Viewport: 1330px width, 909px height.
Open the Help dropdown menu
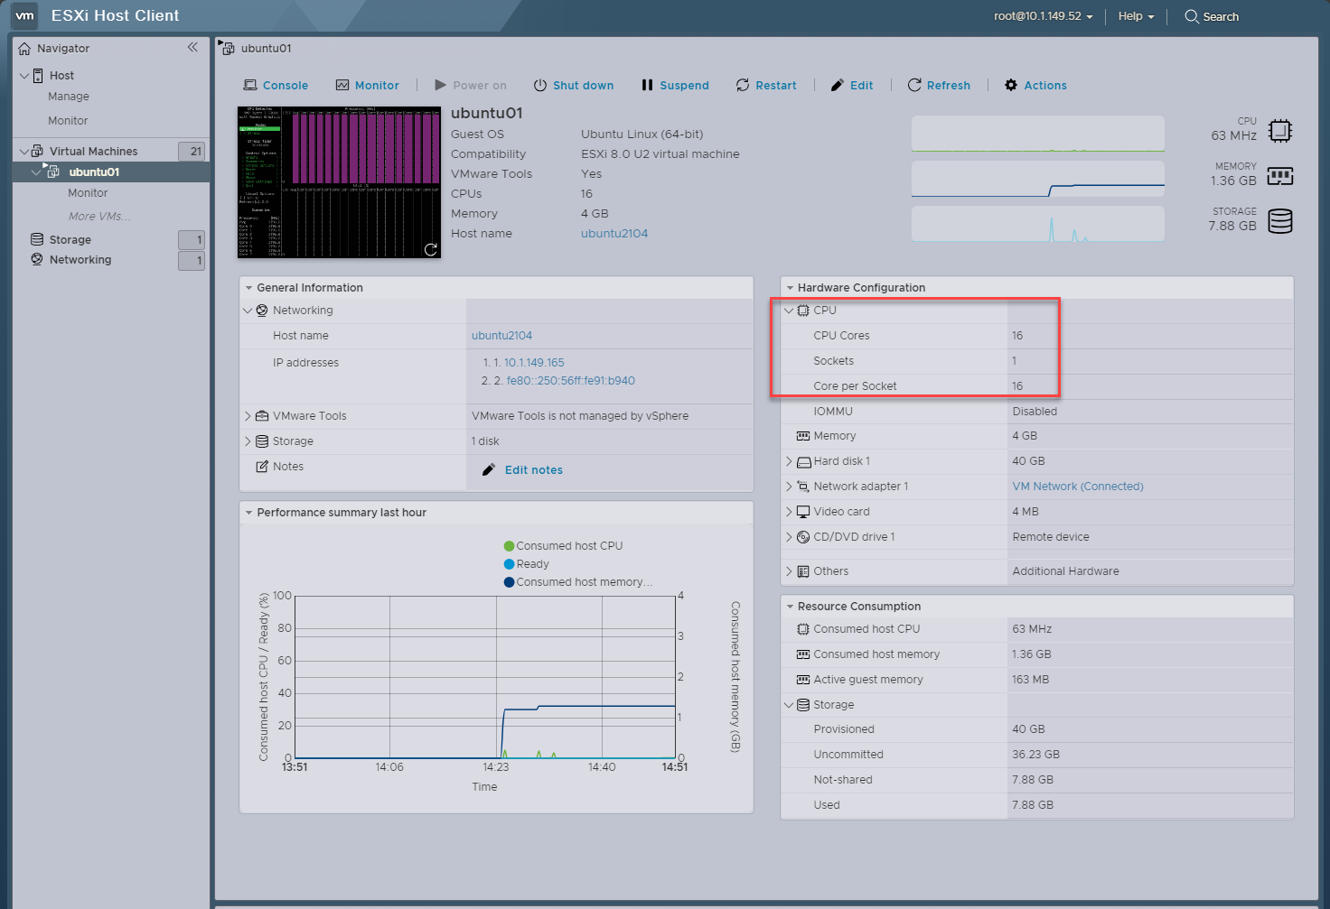(x=1136, y=16)
